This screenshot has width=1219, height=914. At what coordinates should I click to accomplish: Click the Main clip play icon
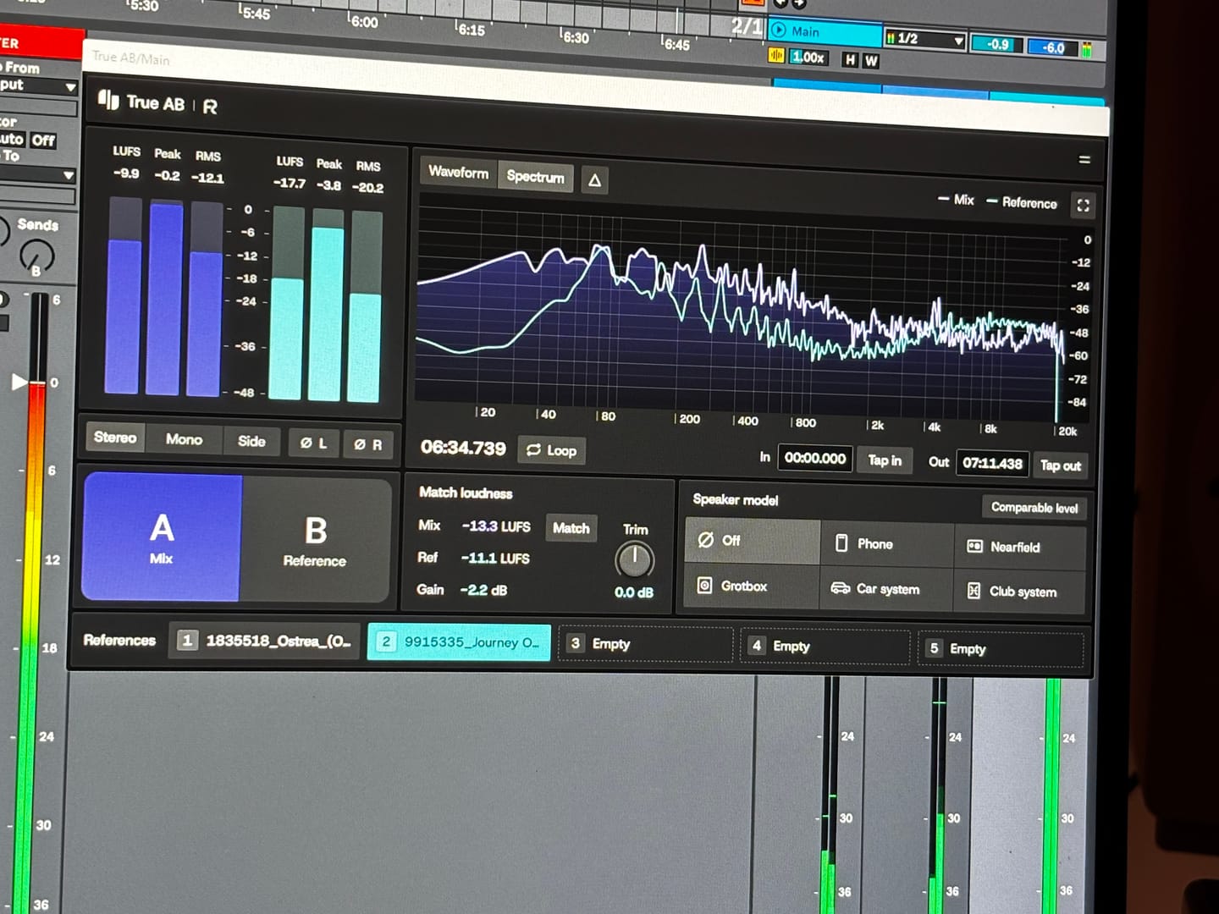point(779,30)
